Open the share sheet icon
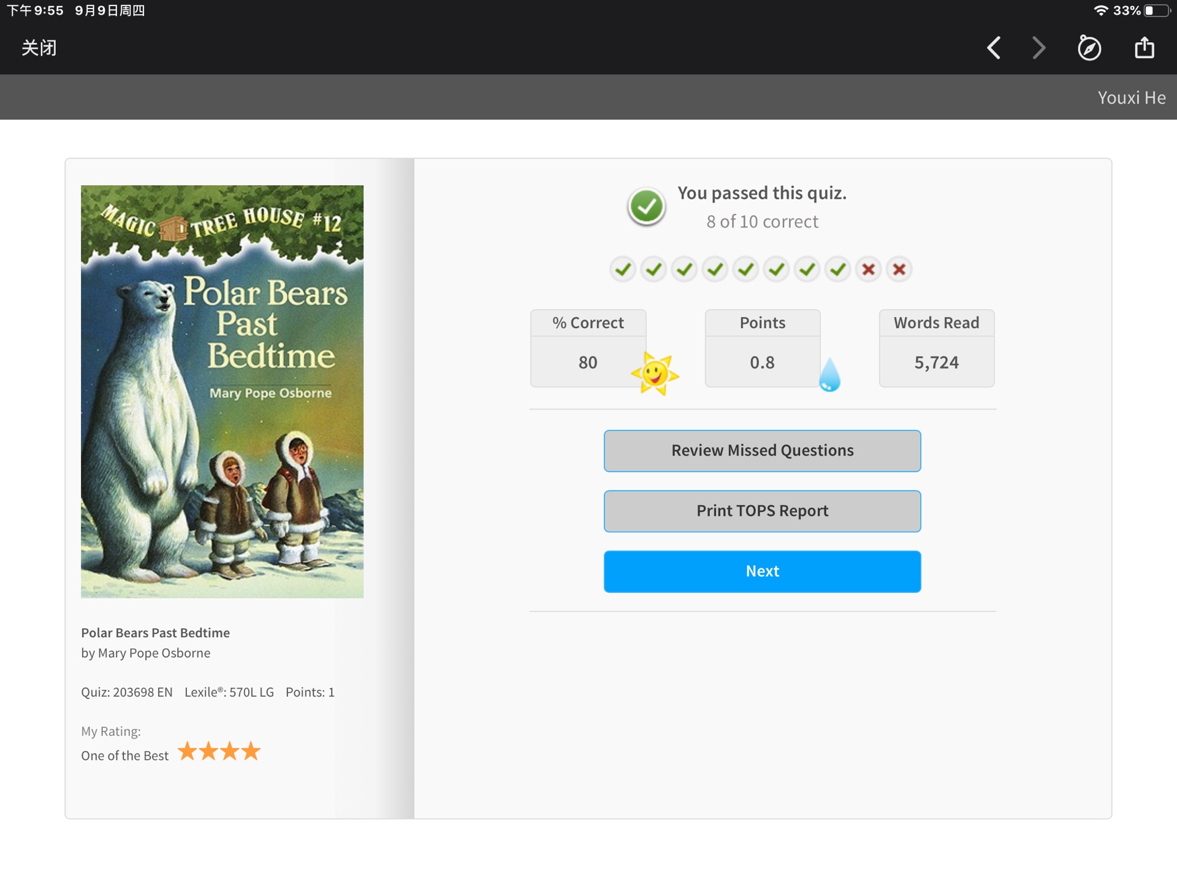 click(x=1144, y=47)
